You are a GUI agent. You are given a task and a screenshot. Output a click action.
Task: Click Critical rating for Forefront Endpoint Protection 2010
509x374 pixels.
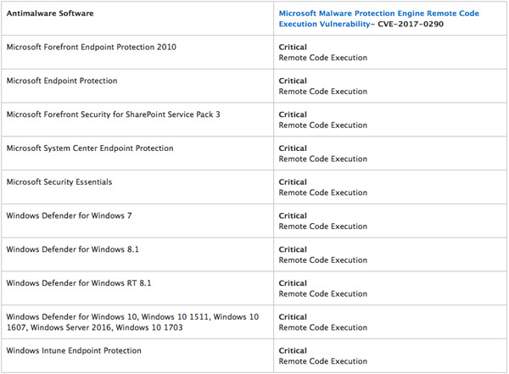pyautogui.click(x=293, y=47)
